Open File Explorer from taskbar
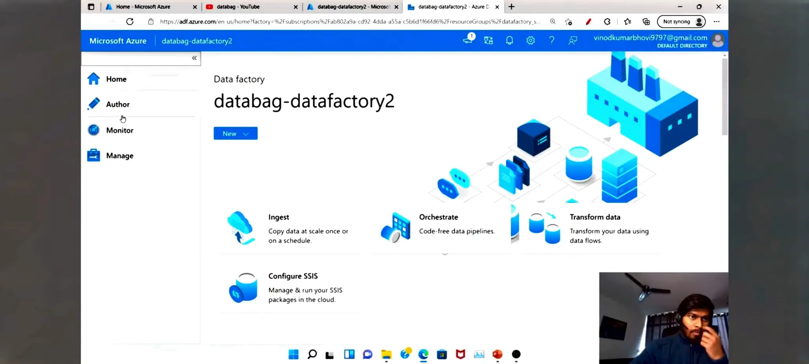Screen dimensions: 809x364 click(386, 355)
